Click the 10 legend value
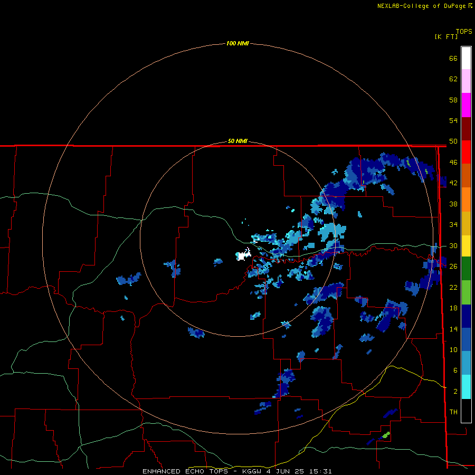The width and height of the screenshot is (475, 475). pyautogui.click(x=453, y=349)
